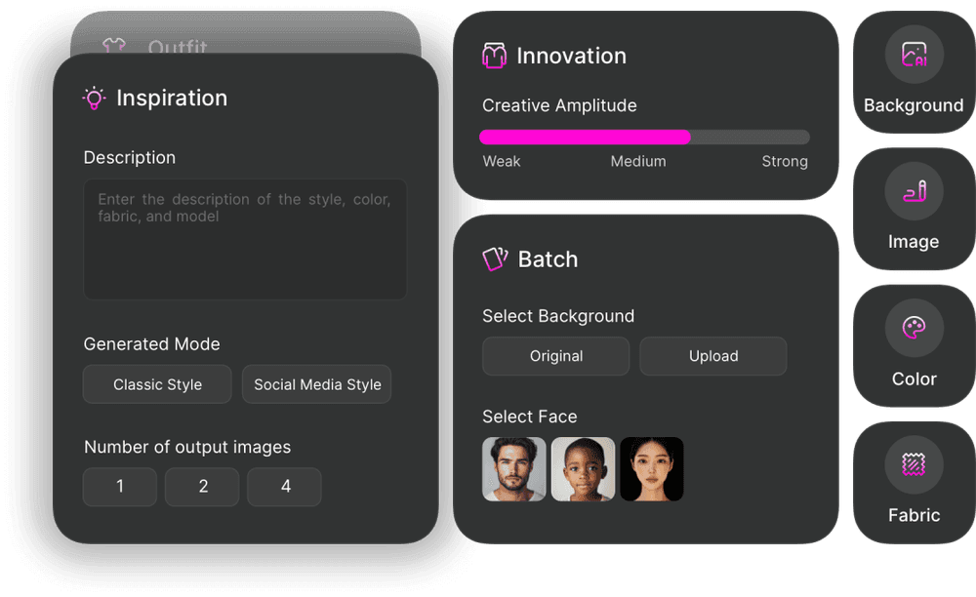Select the Image edit icon
This screenshot has width=976, height=597.
pyautogui.click(x=914, y=191)
